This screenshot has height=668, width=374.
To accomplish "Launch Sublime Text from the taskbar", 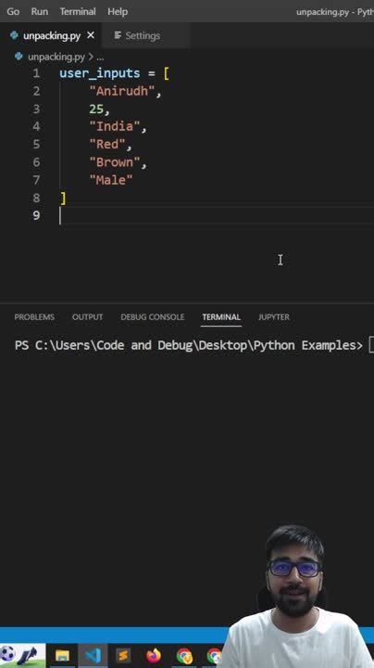I will [x=123, y=655].
